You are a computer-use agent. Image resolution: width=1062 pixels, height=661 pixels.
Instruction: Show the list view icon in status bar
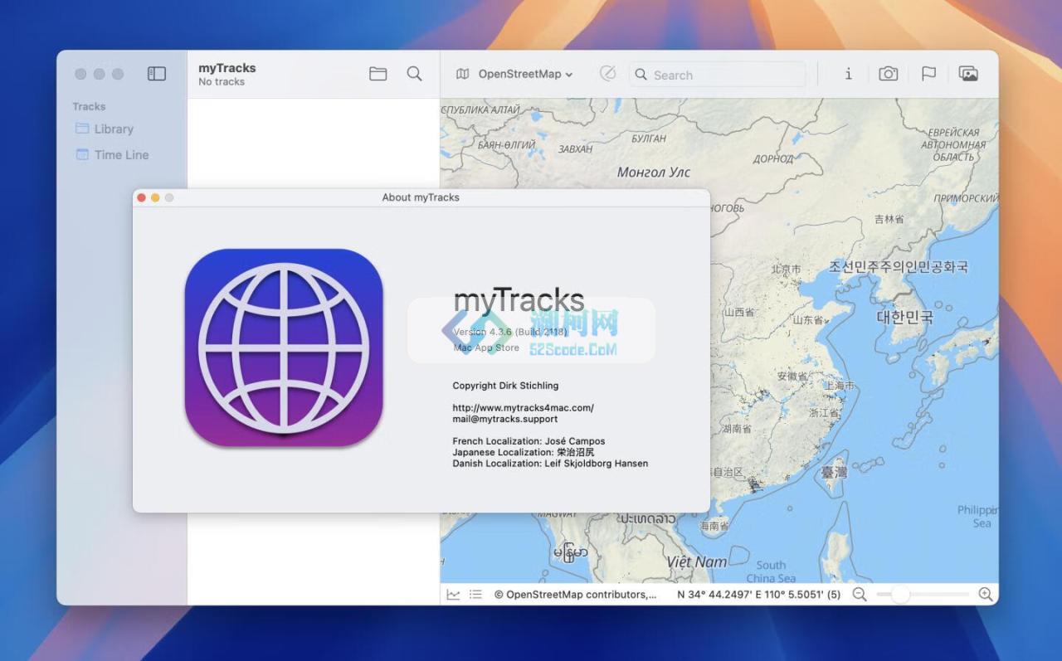pos(475,594)
